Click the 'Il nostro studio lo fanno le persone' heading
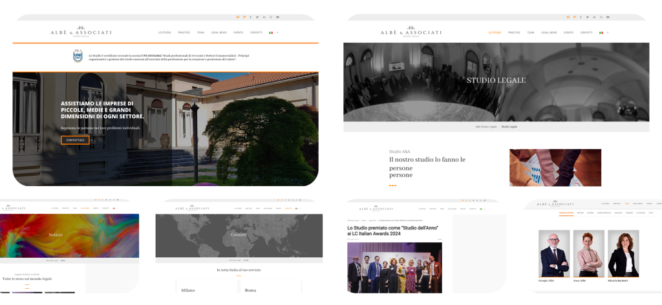The image size is (662, 305). [427, 167]
